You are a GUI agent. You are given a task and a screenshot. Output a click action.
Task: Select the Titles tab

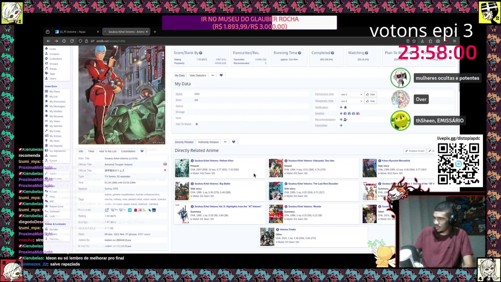click(x=91, y=151)
